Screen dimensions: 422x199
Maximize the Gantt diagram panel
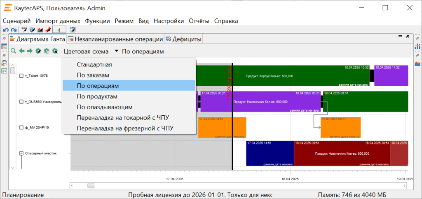pyautogui.click(x=408, y=37)
